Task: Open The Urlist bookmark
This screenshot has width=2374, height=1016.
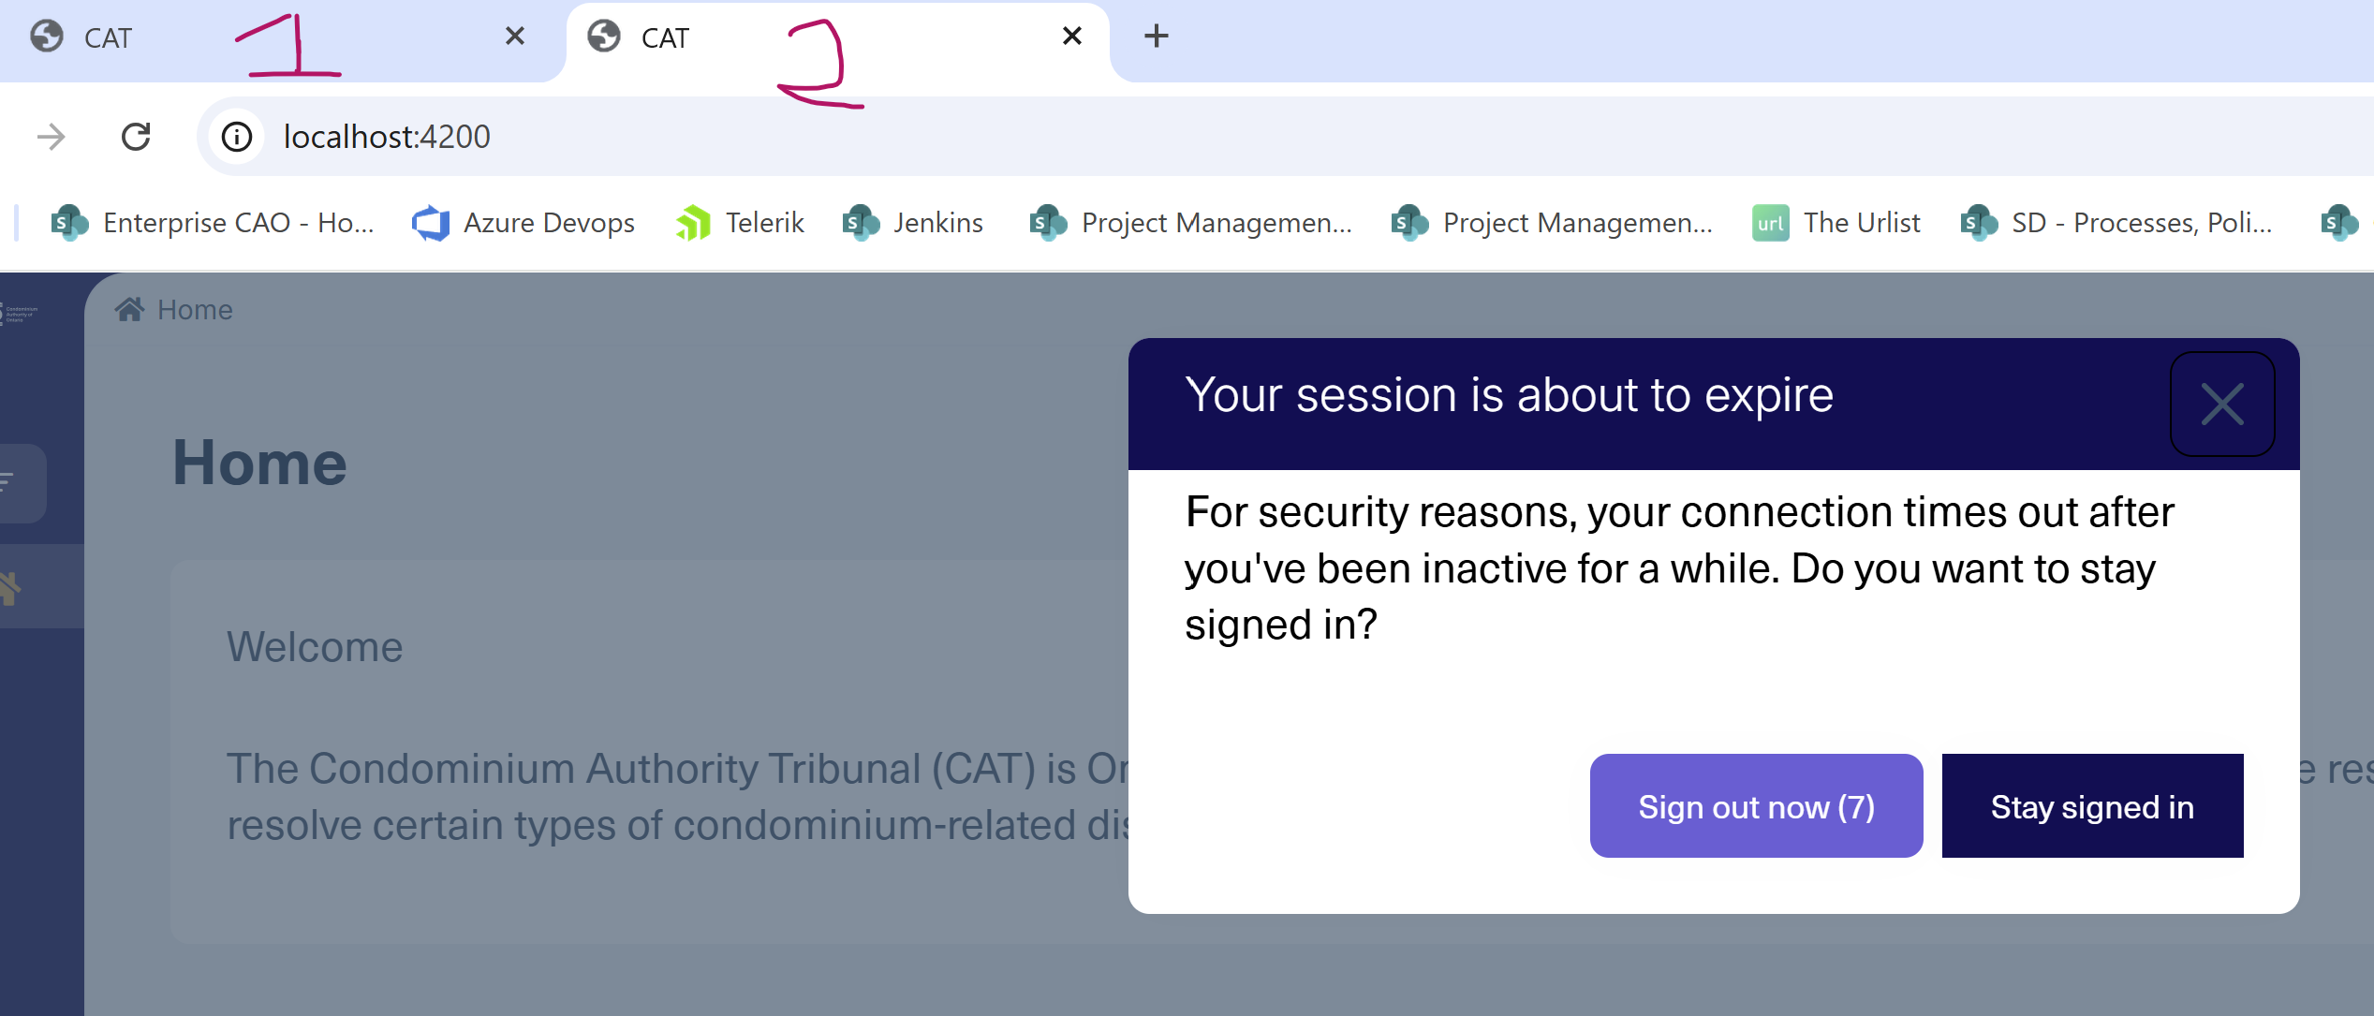Action: coord(1836,223)
